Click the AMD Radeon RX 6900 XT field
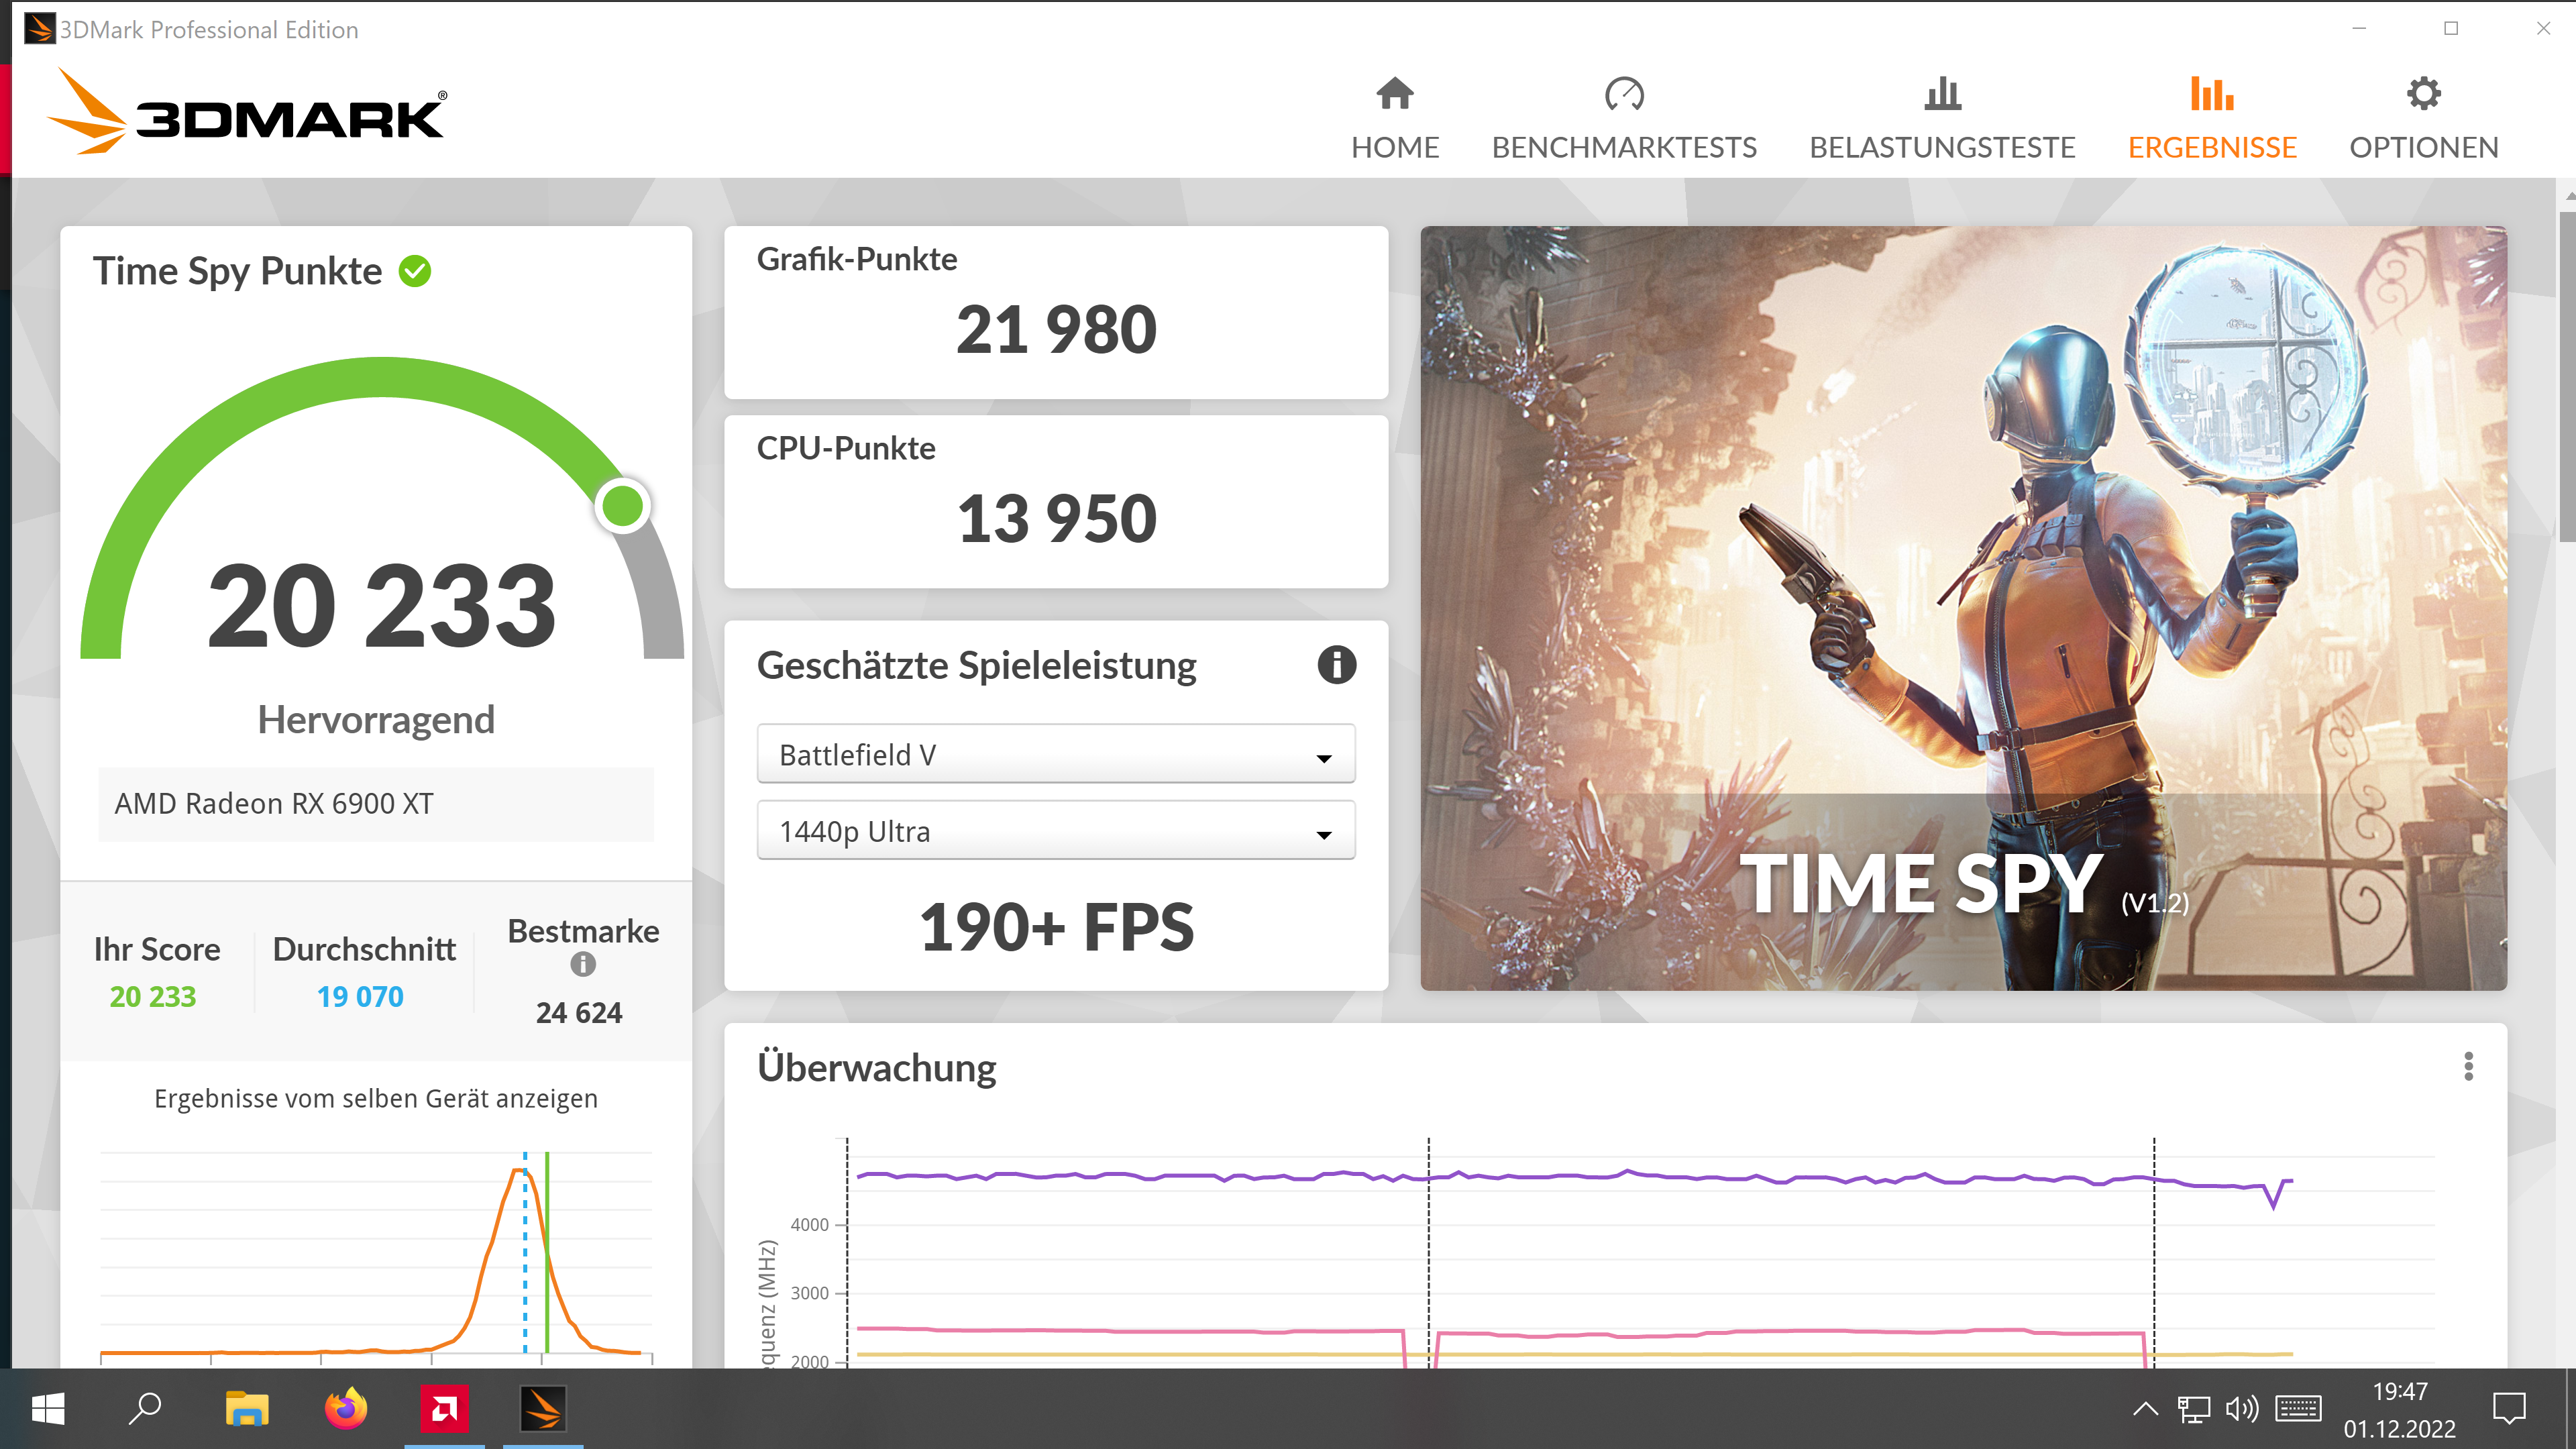Screen dimensions: 2576x1449 coord(376,804)
